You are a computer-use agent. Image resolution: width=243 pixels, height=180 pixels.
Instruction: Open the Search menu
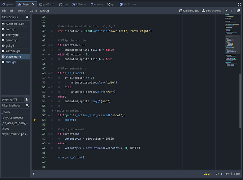[22, 11]
